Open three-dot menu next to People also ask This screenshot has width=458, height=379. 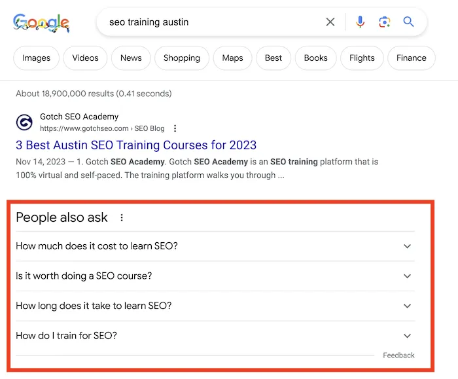pos(122,218)
